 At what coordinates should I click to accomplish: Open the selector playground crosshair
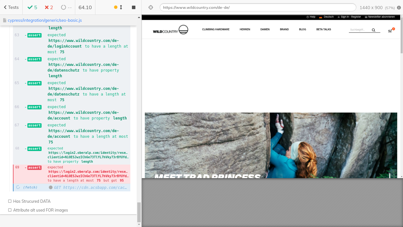[150, 7]
